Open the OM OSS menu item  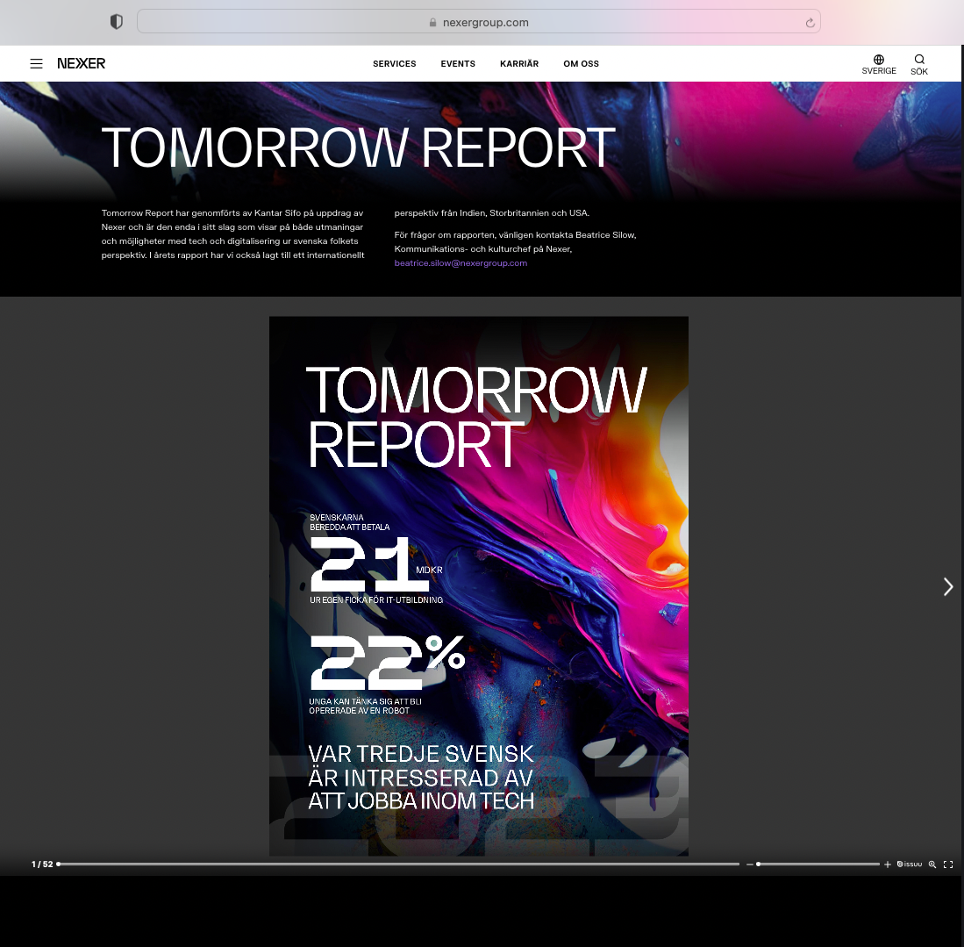tap(581, 63)
